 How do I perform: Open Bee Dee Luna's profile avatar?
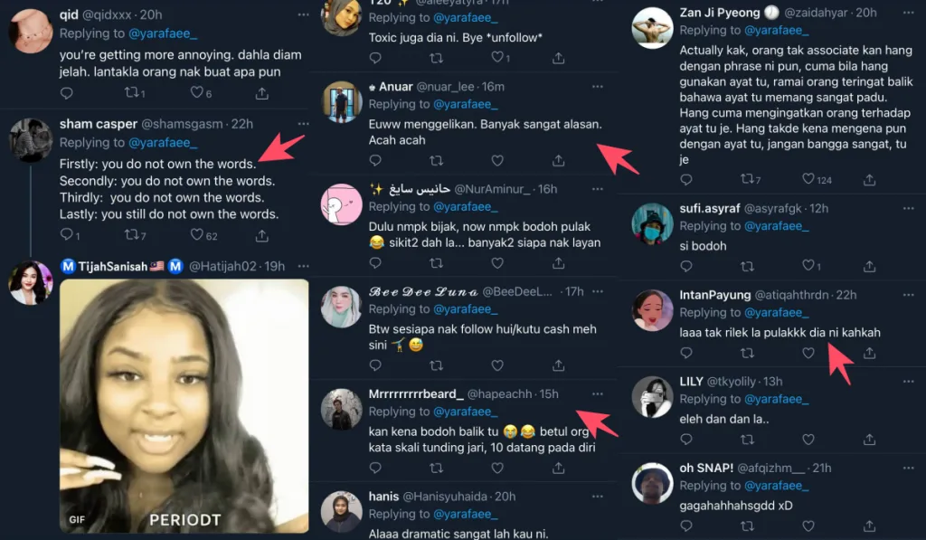(343, 307)
